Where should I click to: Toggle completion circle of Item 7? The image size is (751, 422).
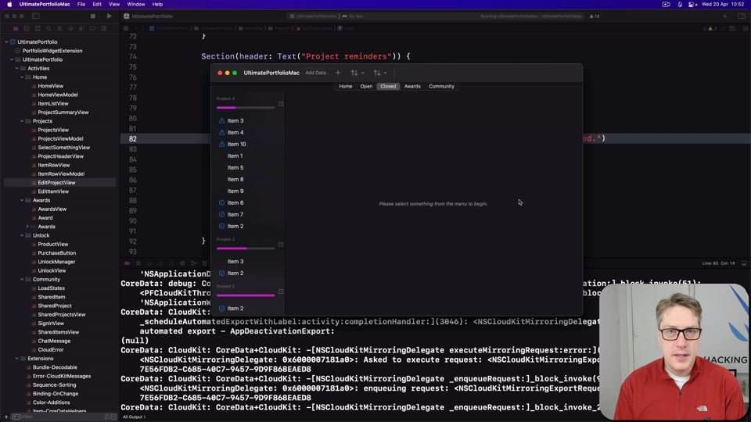(221, 214)
